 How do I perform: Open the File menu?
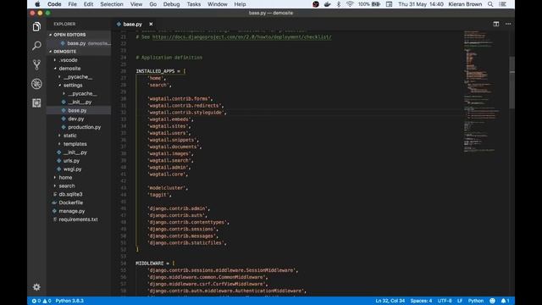click(72, 4)
